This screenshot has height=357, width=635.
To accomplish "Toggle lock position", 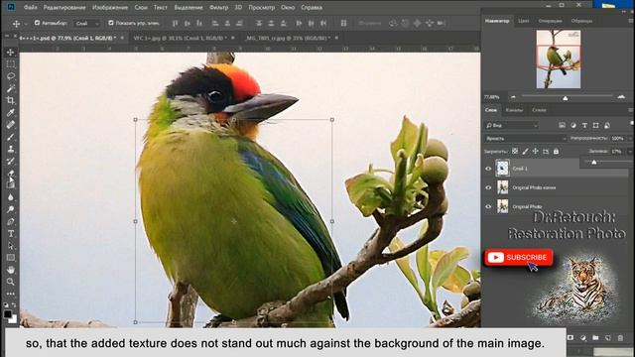I will [x=536, y=151].
